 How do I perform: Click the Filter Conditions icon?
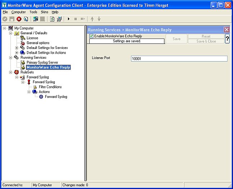(35, 87)
